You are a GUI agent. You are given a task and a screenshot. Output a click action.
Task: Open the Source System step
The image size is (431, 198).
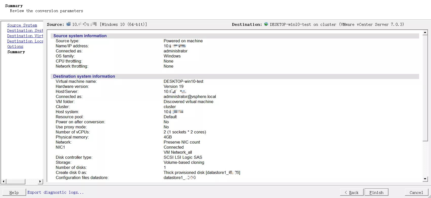pos(22,25)
